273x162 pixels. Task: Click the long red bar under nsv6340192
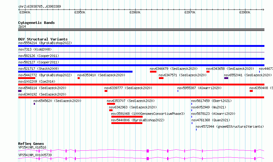point(141,97)
